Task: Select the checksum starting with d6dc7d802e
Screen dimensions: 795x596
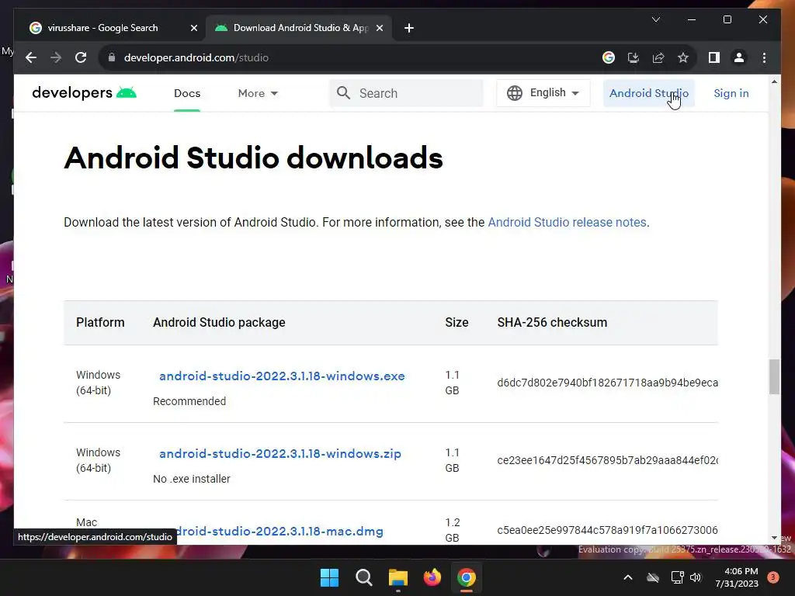Action: pyautogui.click(x=607, y=383)
